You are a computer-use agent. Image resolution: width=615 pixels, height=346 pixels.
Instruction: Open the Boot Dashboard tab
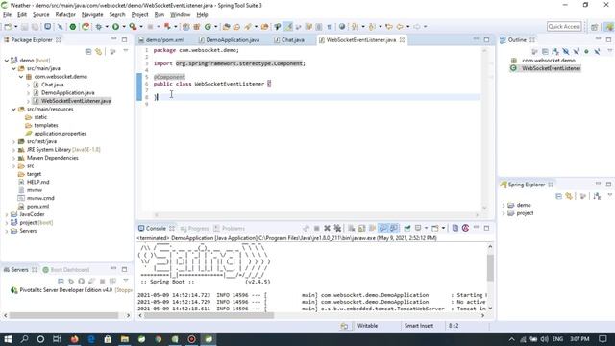coord(66,270)
